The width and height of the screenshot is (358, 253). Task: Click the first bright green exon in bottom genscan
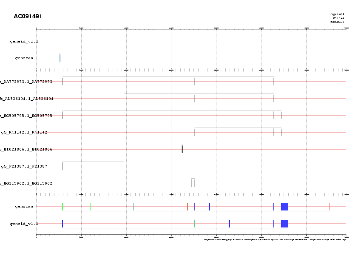pos(63,207)
